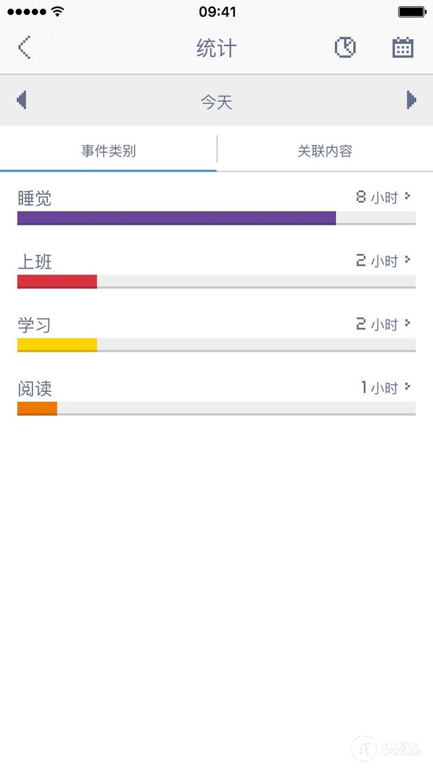
Task: Switch to the 事件类别 tab
Action: click(x=108, y=151)
